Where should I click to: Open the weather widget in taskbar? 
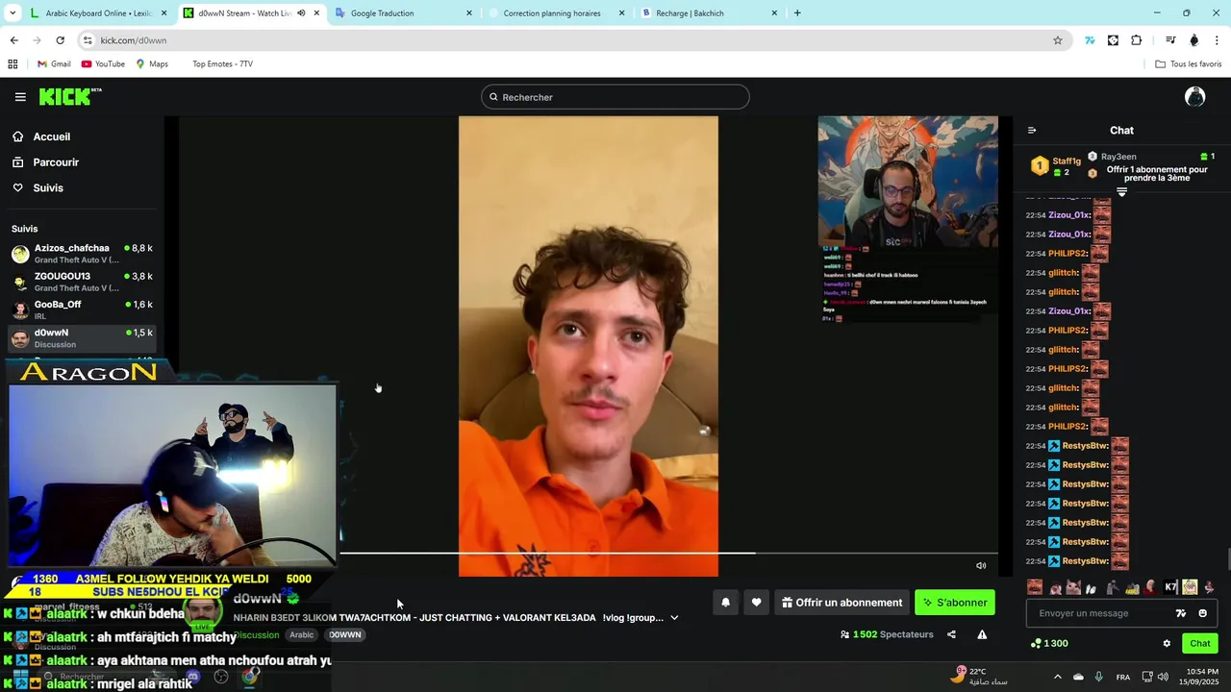pyautogui.click(x=979, y=677)
